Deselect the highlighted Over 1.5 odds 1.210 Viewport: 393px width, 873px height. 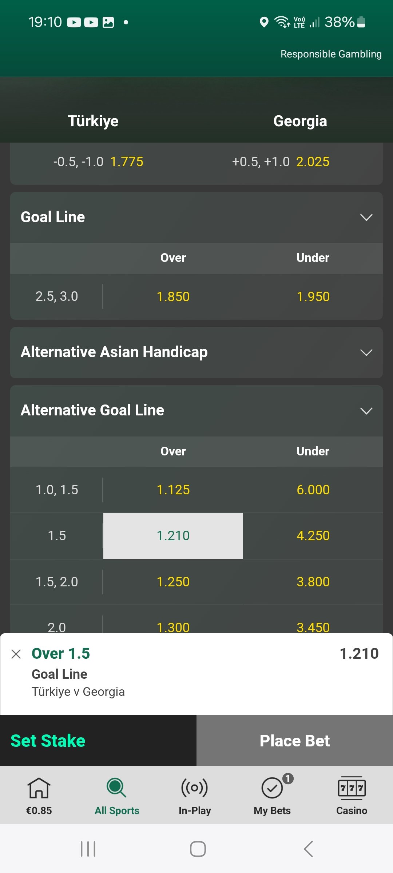173,536
